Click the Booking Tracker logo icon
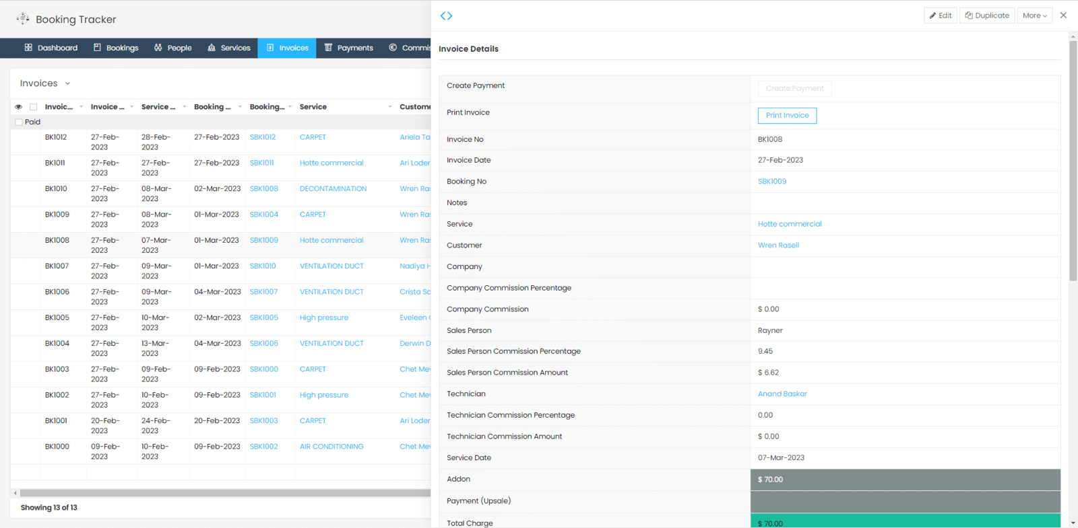 click(x=23, y=19)
